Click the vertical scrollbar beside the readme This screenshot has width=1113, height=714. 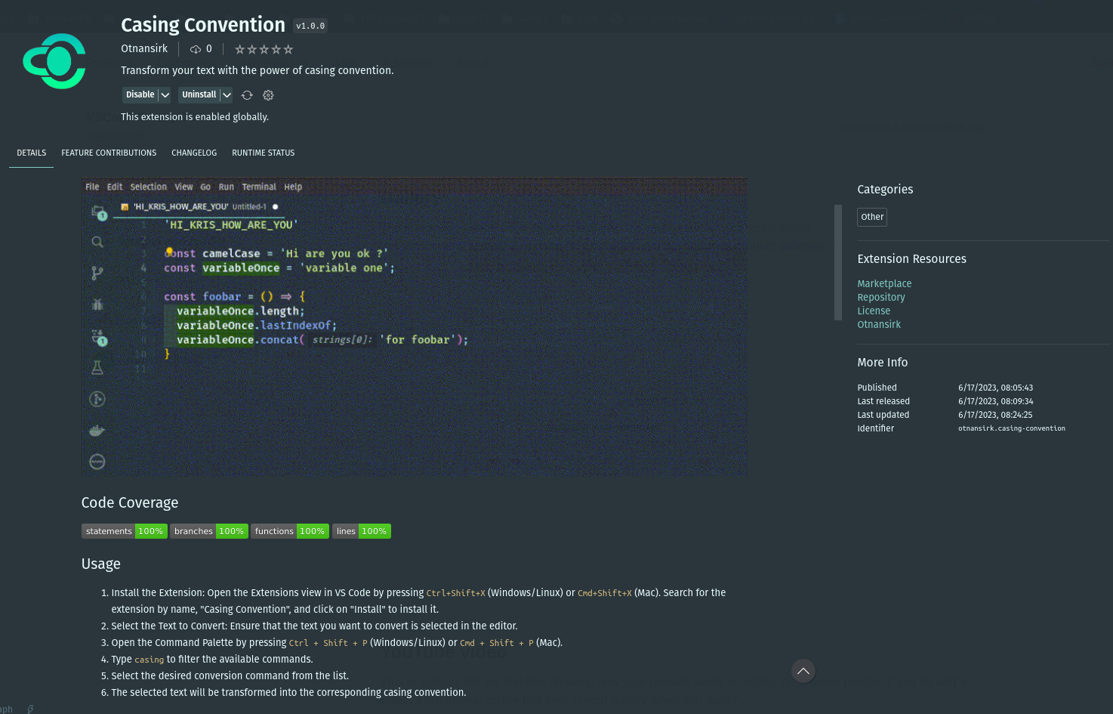coord(837,262)
